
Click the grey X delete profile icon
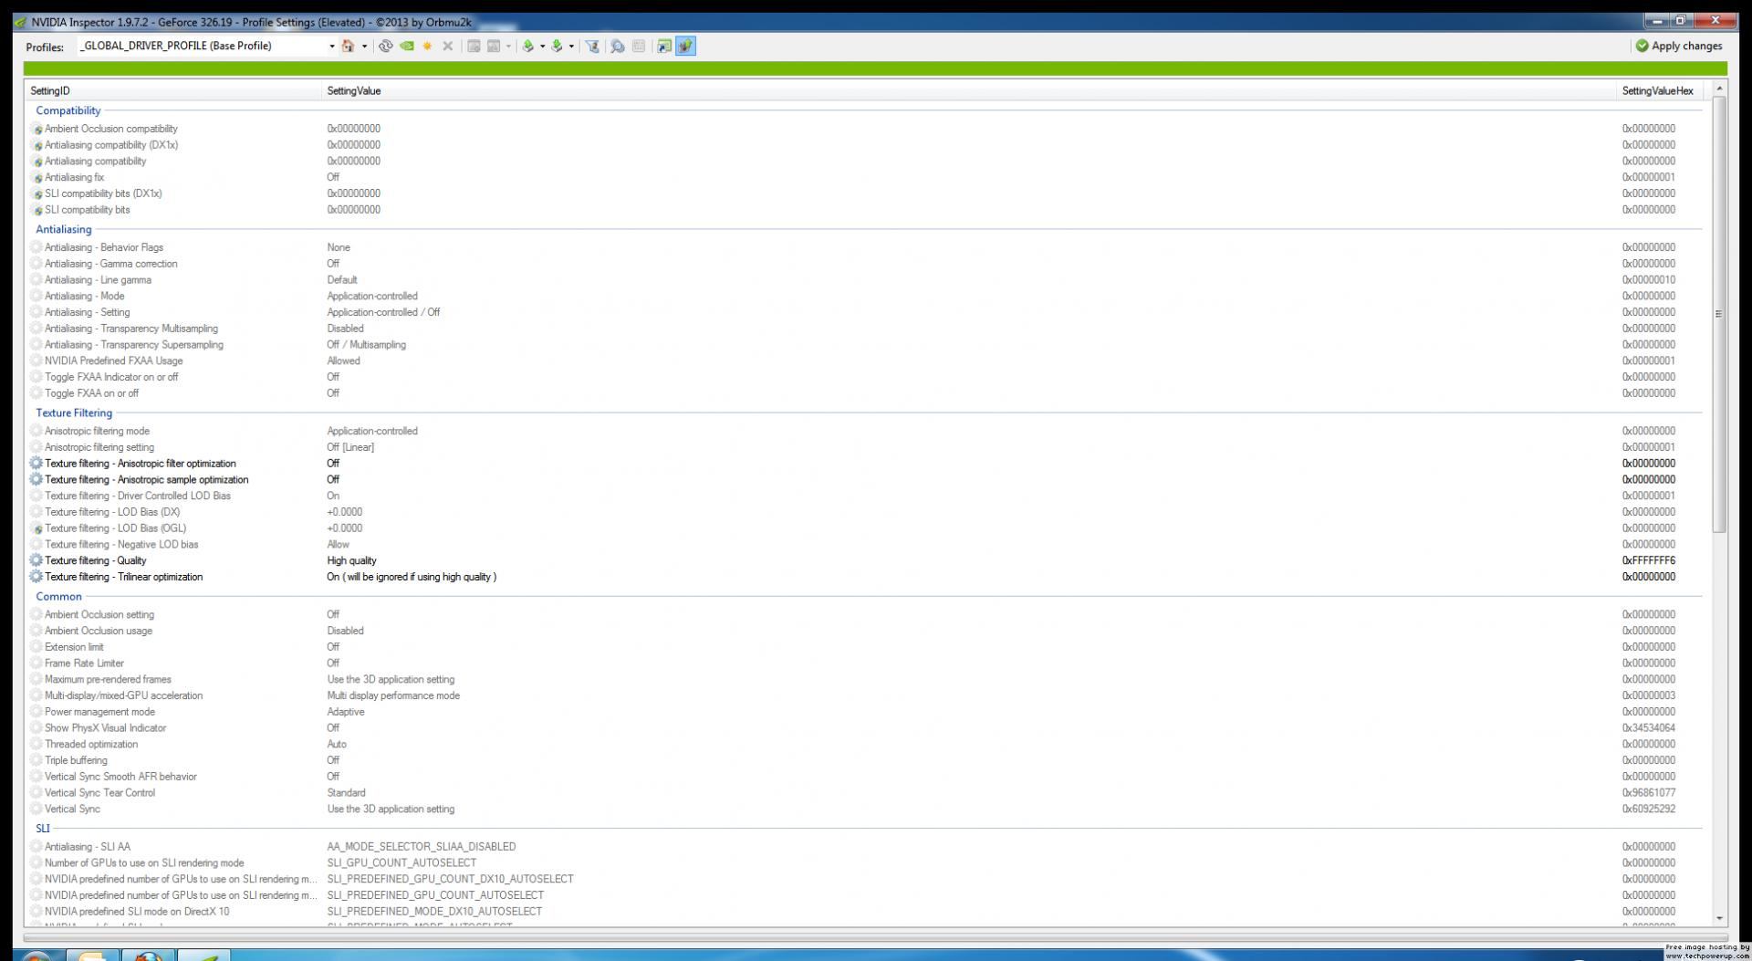point(447,46)
